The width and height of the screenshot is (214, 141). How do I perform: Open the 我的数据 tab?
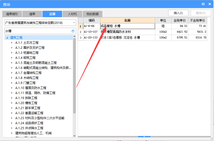(93, 14)
